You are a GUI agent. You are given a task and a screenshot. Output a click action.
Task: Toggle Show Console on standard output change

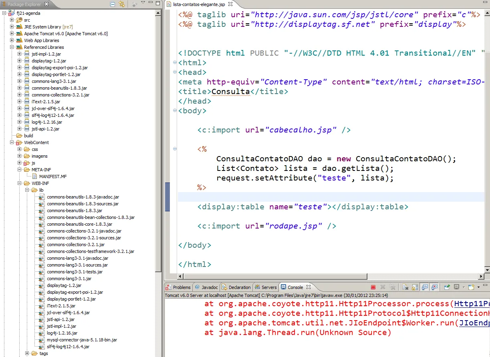424,287
